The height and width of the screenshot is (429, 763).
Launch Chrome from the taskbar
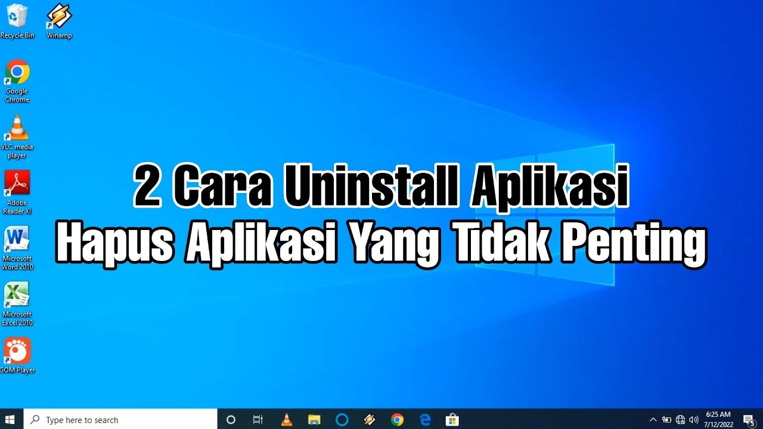397,419
